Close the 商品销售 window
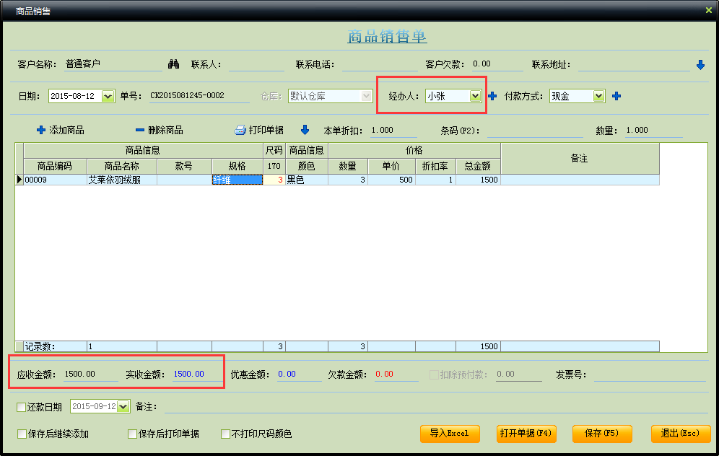719x456 pixels. tap(708, 10)
